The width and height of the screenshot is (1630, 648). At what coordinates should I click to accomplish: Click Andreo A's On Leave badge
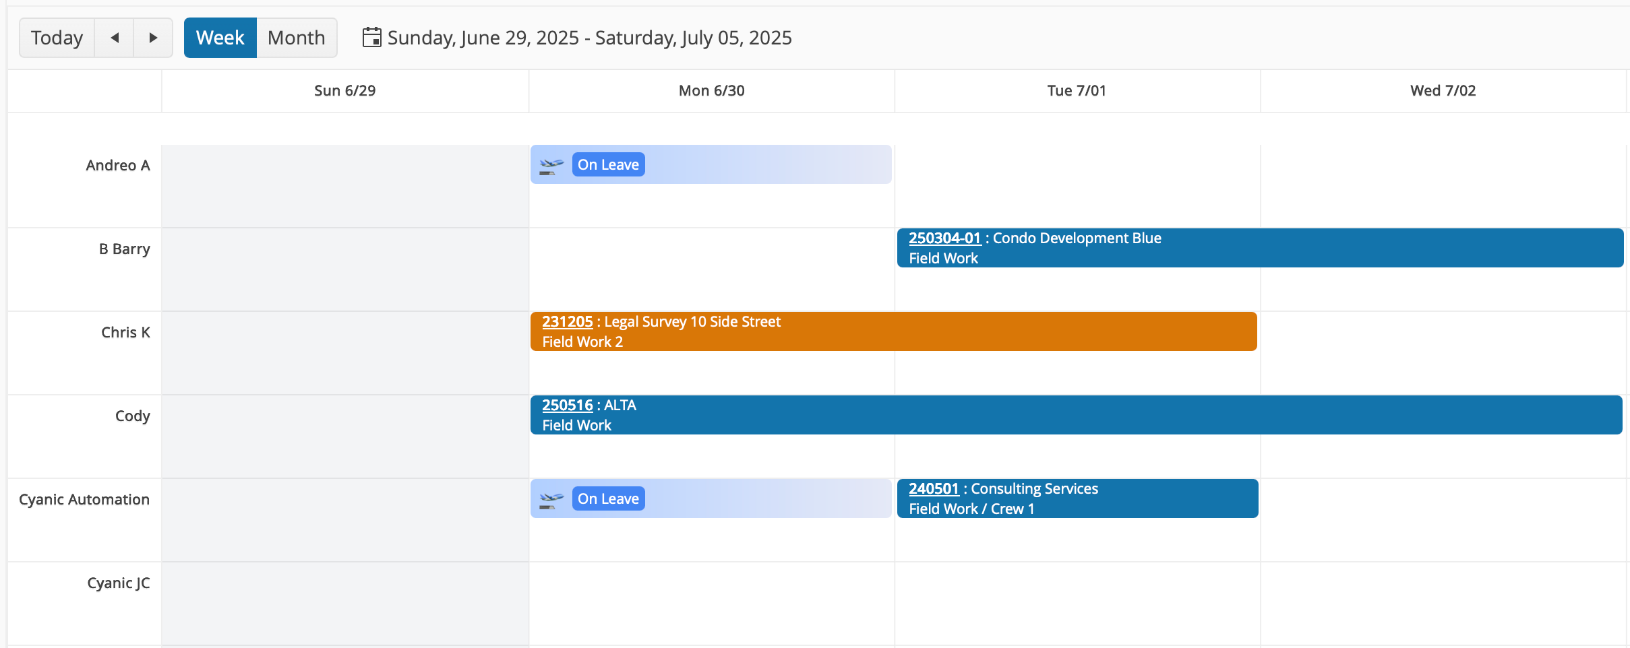tap(608, 164)
